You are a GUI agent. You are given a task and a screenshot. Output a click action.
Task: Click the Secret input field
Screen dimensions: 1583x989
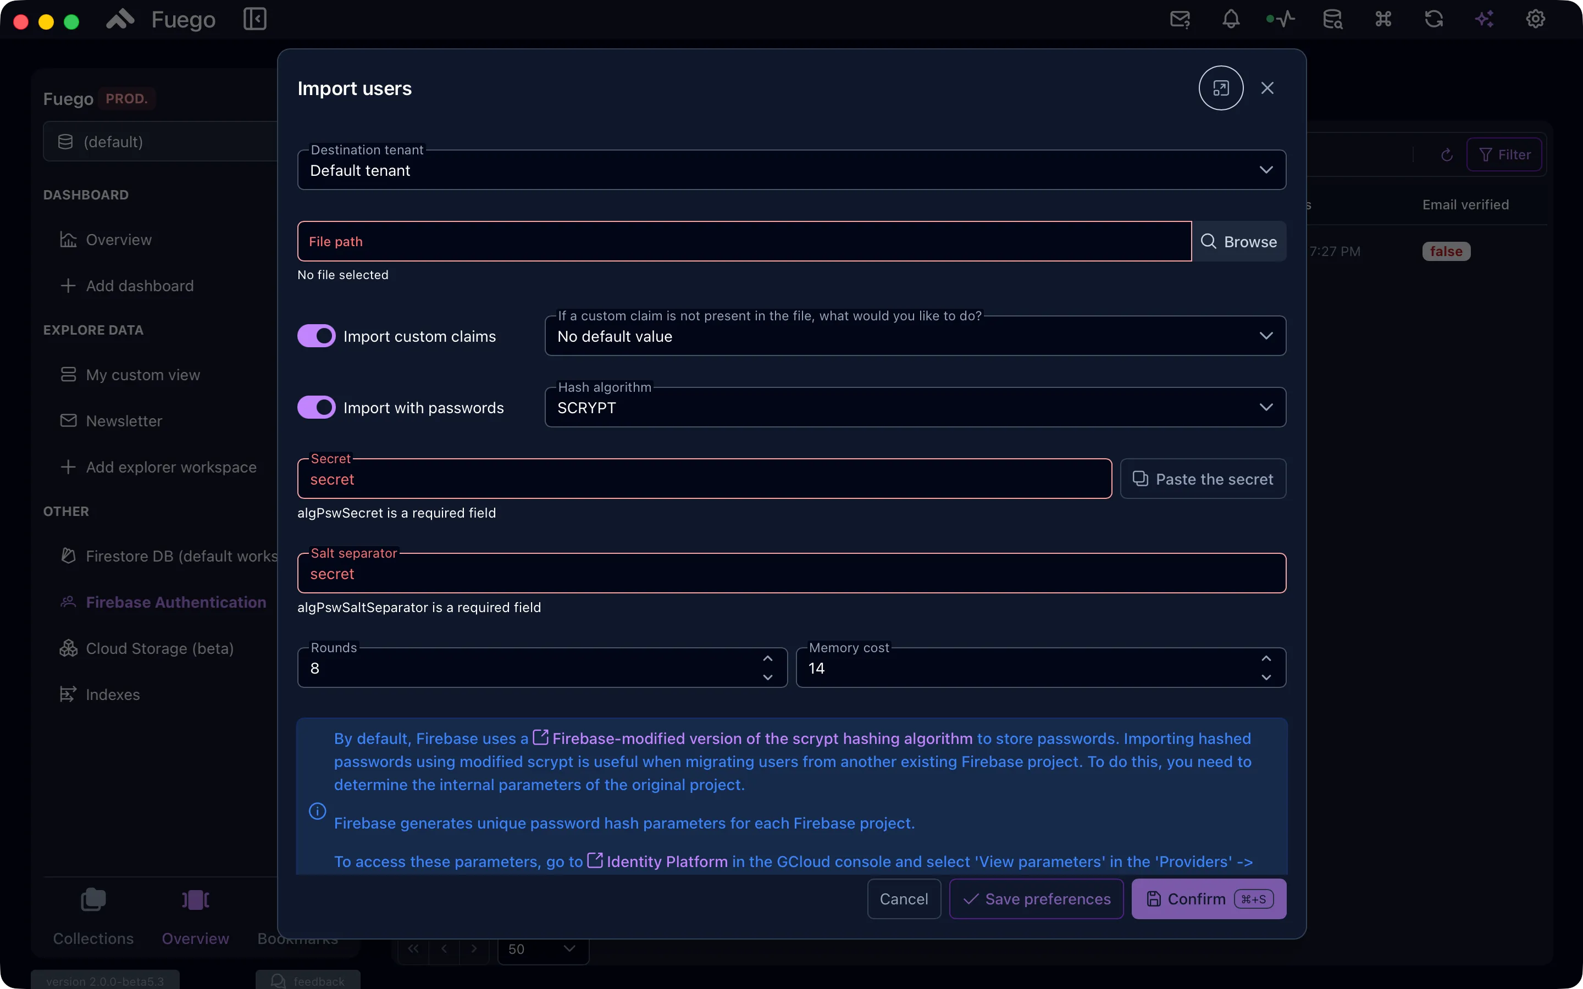tap(705, 479)
